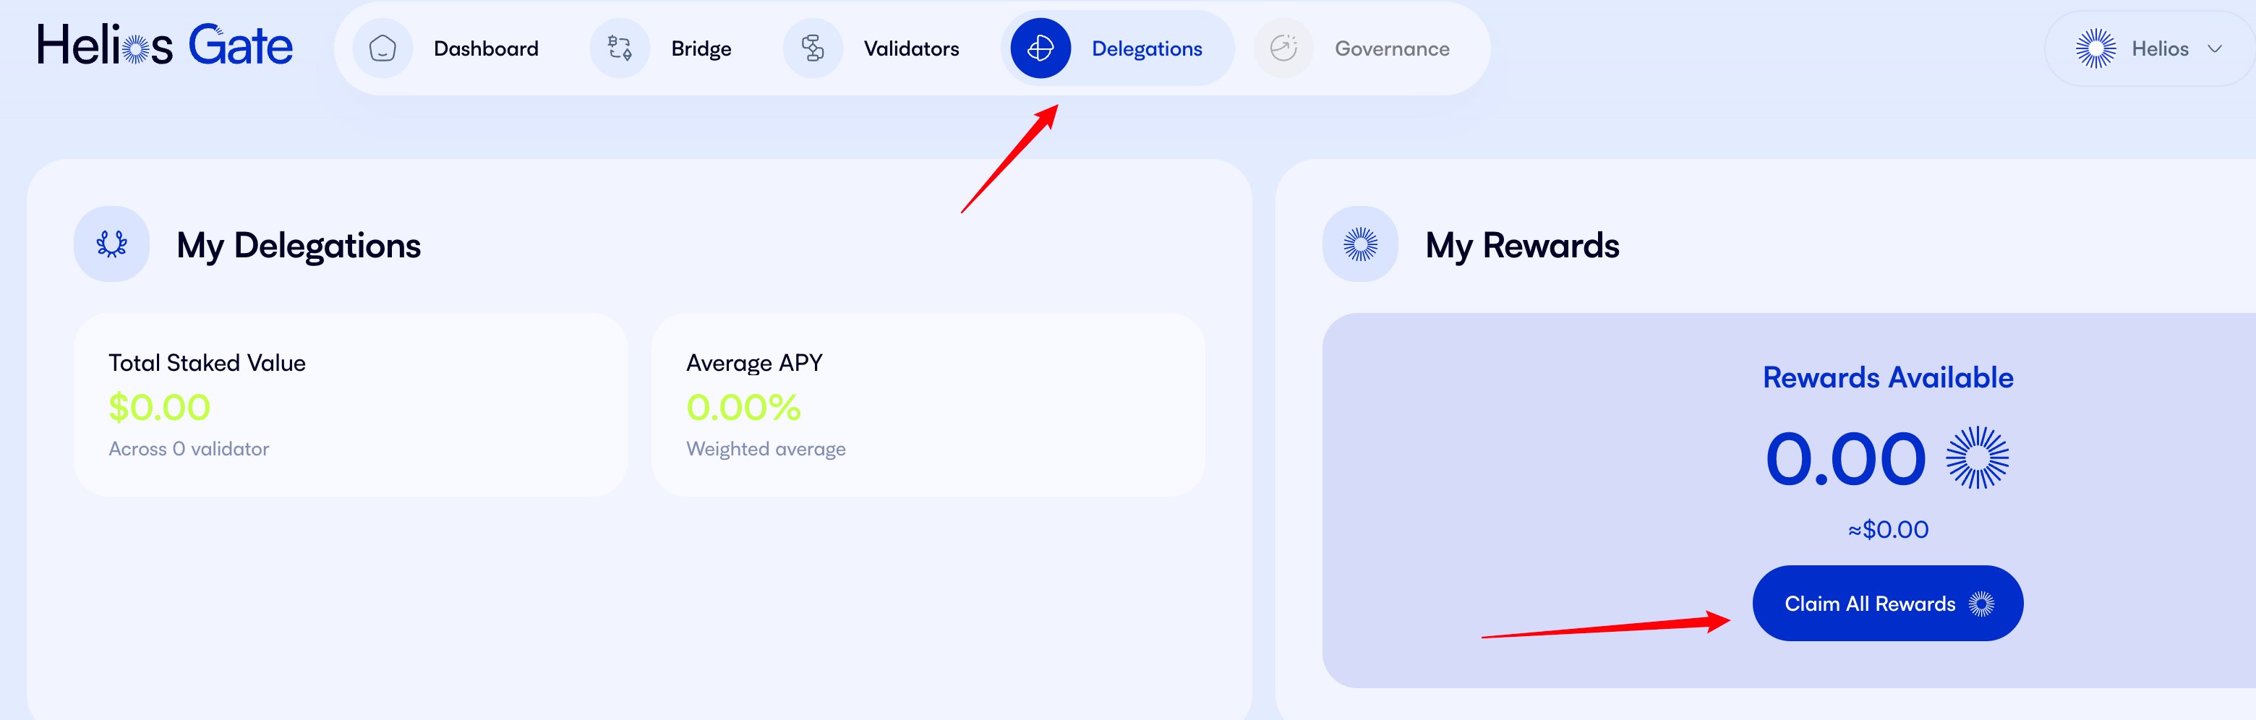2256x720 pixels.
Task: Click the Total Staked Value label
Action: click(208, 364)
